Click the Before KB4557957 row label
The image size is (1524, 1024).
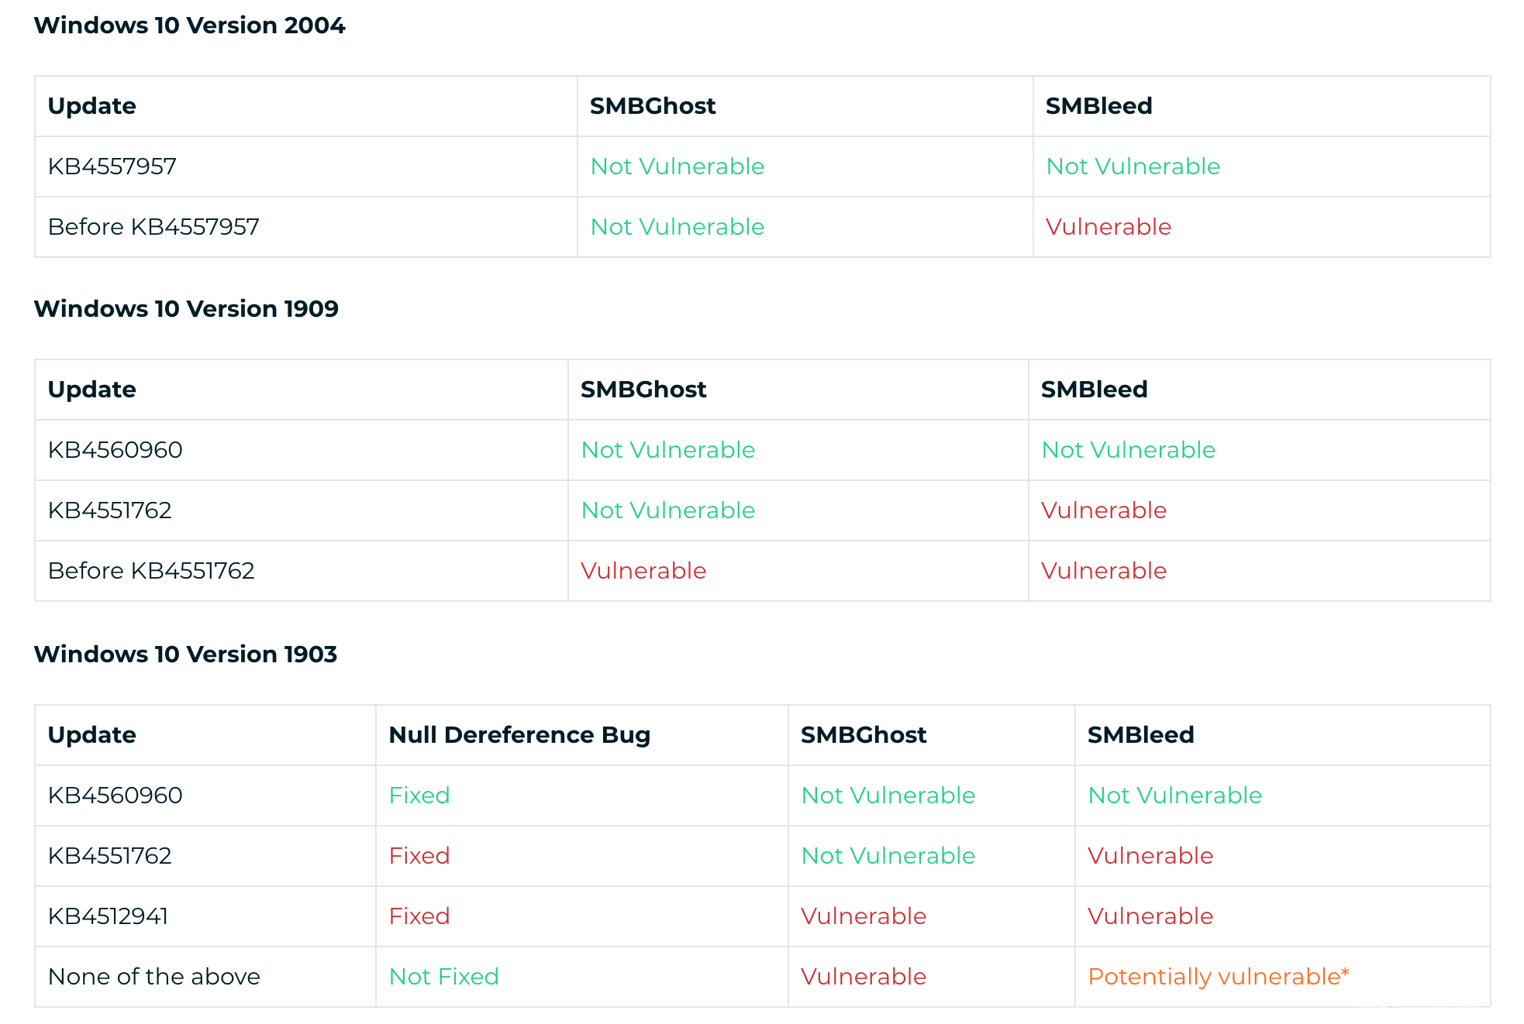(x=153, y=227)
